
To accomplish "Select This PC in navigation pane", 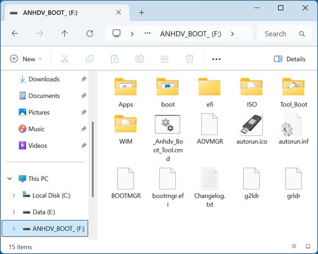I will coord(38,179).
